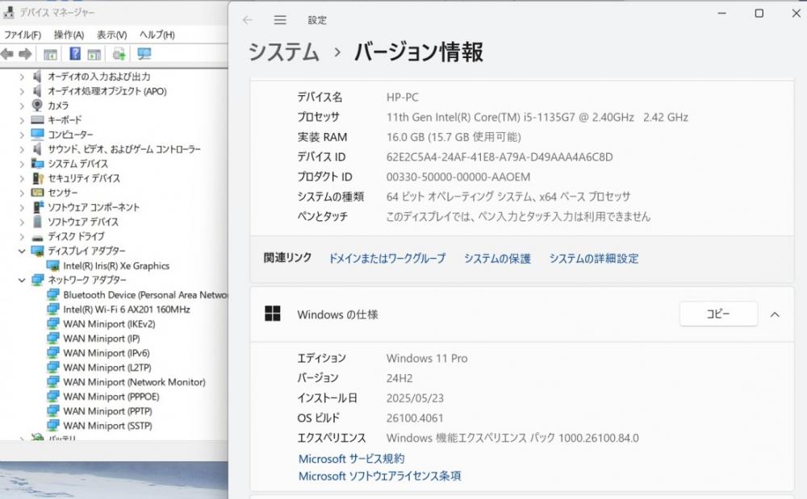Collapse the ディスプレイ アダプター tree node

point(22,251)
